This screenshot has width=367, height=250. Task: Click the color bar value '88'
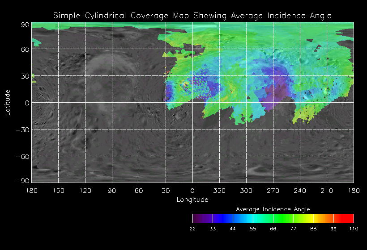tap(313, 229)
